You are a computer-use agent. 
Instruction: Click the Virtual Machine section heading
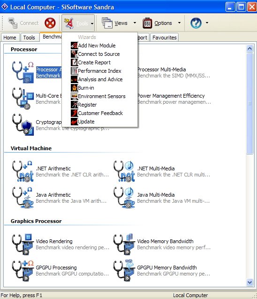point(31,148)
